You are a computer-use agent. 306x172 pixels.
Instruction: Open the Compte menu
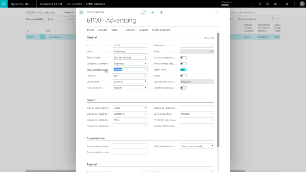click(x=102, y=30)
